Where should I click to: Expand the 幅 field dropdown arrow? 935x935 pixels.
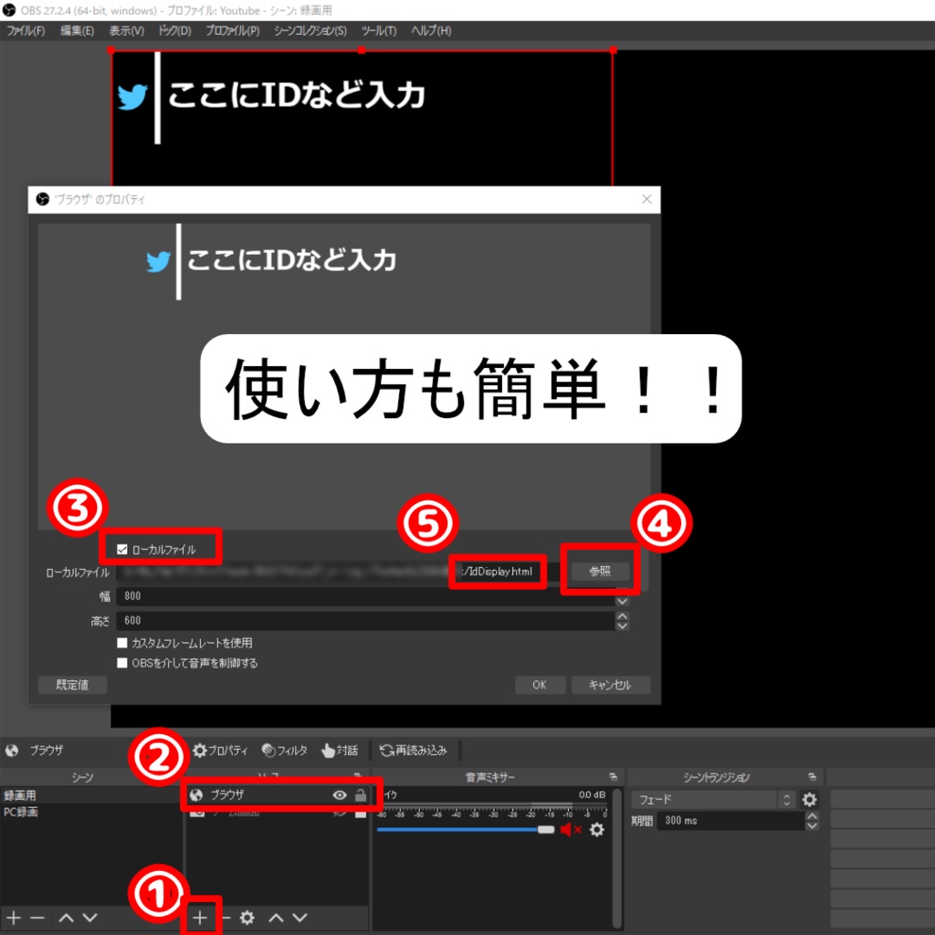tap(621, 602)
